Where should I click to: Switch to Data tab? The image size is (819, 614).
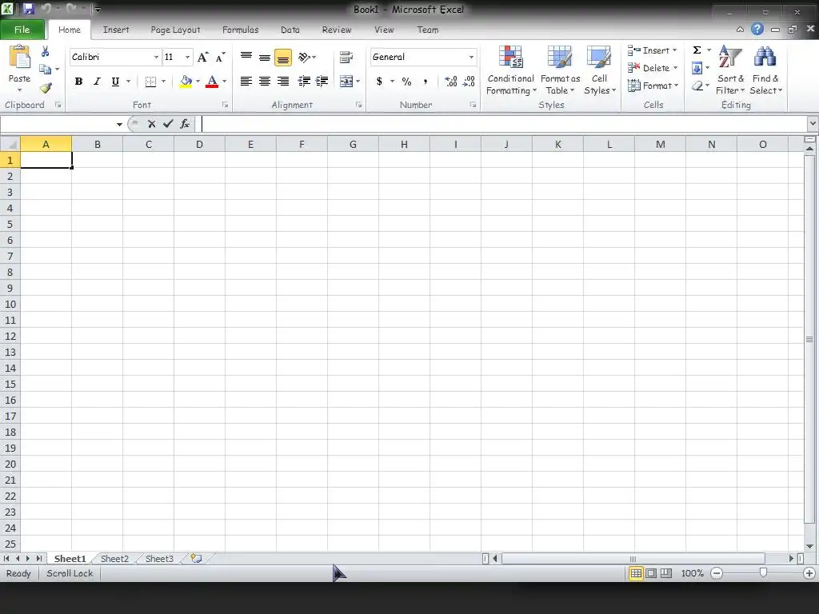tap(290, 30)
